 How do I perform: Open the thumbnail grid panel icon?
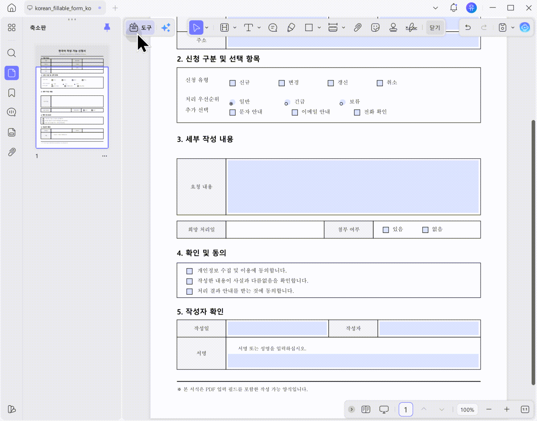(x=12, y=27)
